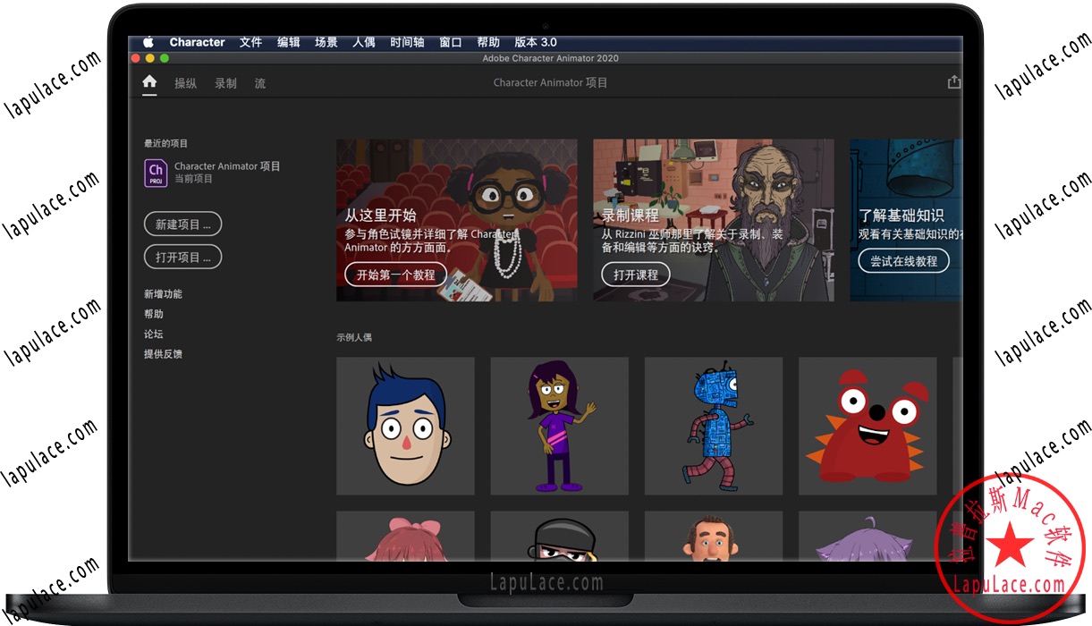Image resolution: width=1092 pixels, height=626 pixels.
Task: Click the share icon at top right
Action: tap(953, 81)
